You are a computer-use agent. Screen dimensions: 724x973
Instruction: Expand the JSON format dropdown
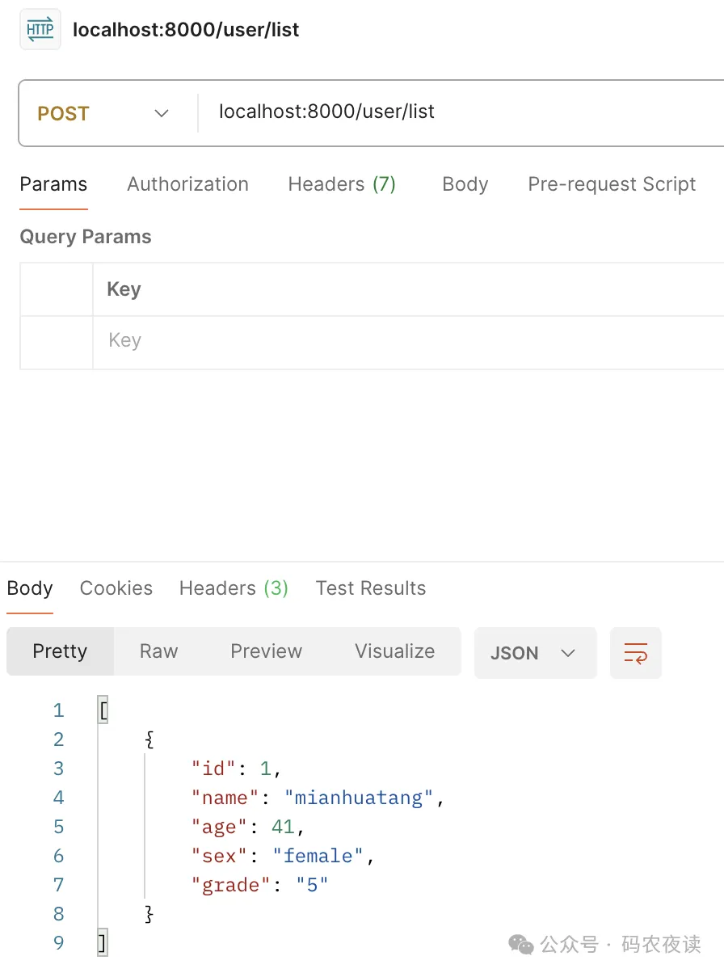click(x=535, y=653)
